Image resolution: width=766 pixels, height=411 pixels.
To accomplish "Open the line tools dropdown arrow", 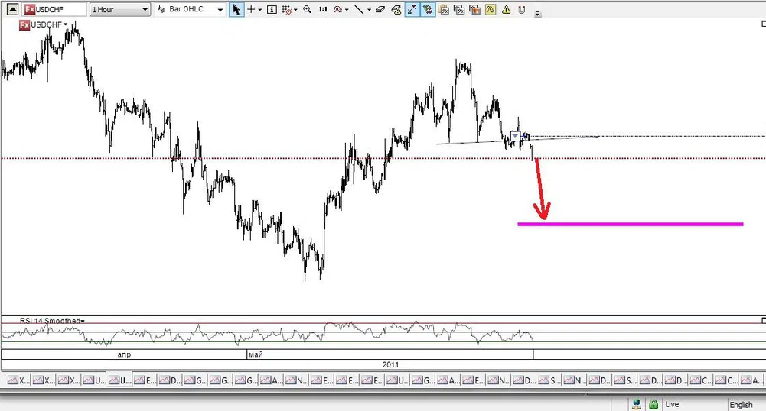I will [369, 10].
